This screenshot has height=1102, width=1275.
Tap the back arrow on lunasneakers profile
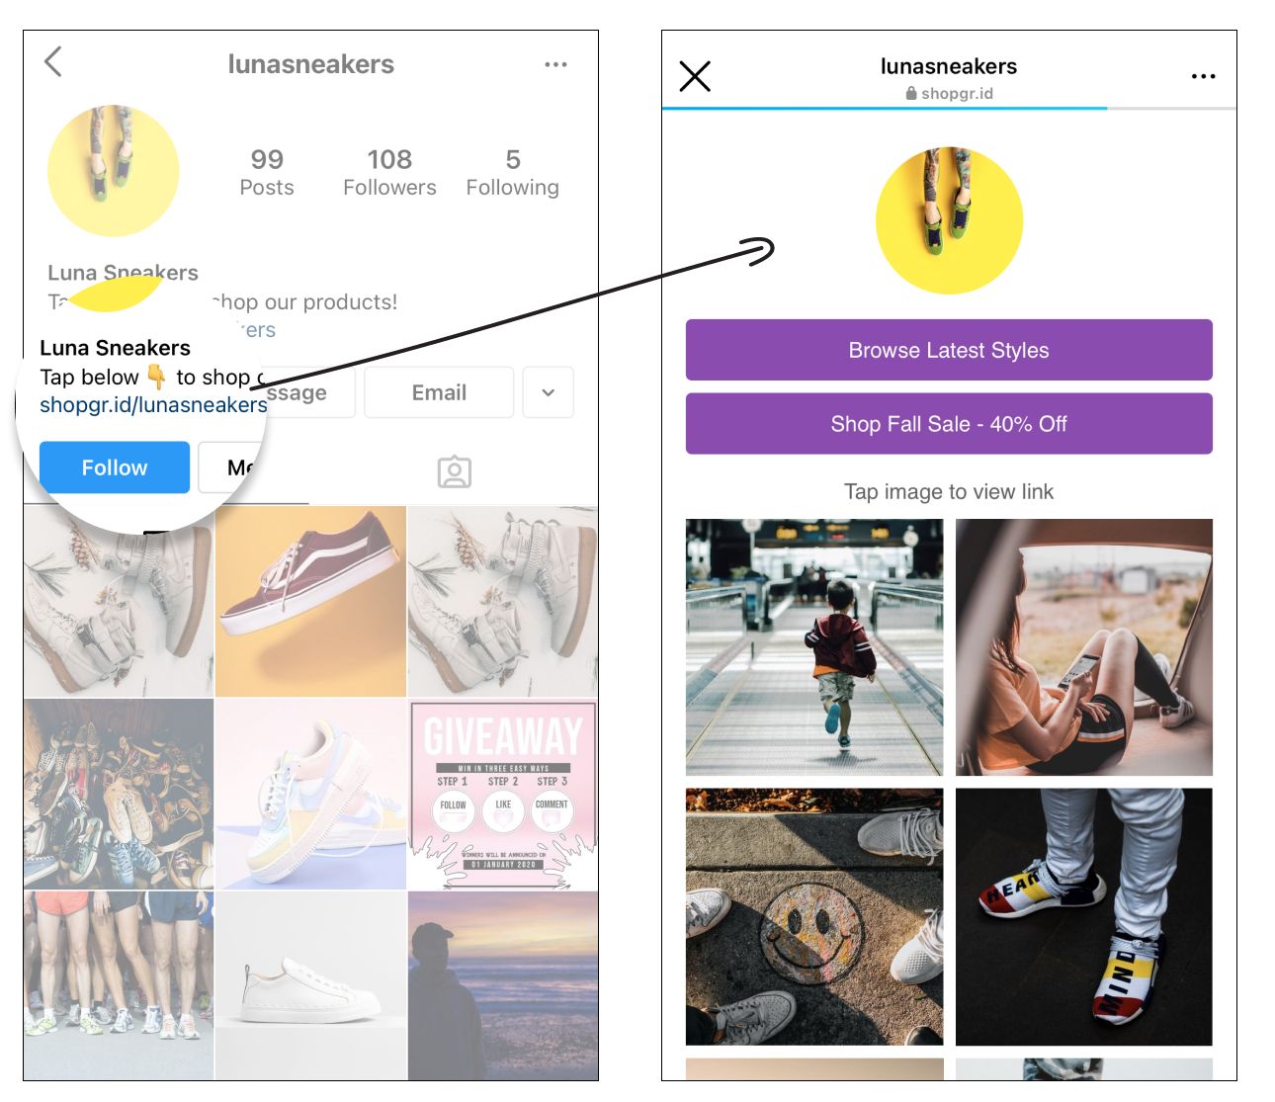tap(53, 62)
